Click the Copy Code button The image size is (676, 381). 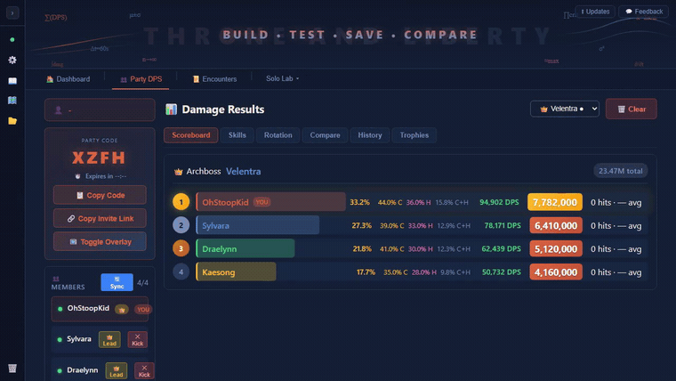[x=100, y=195]
